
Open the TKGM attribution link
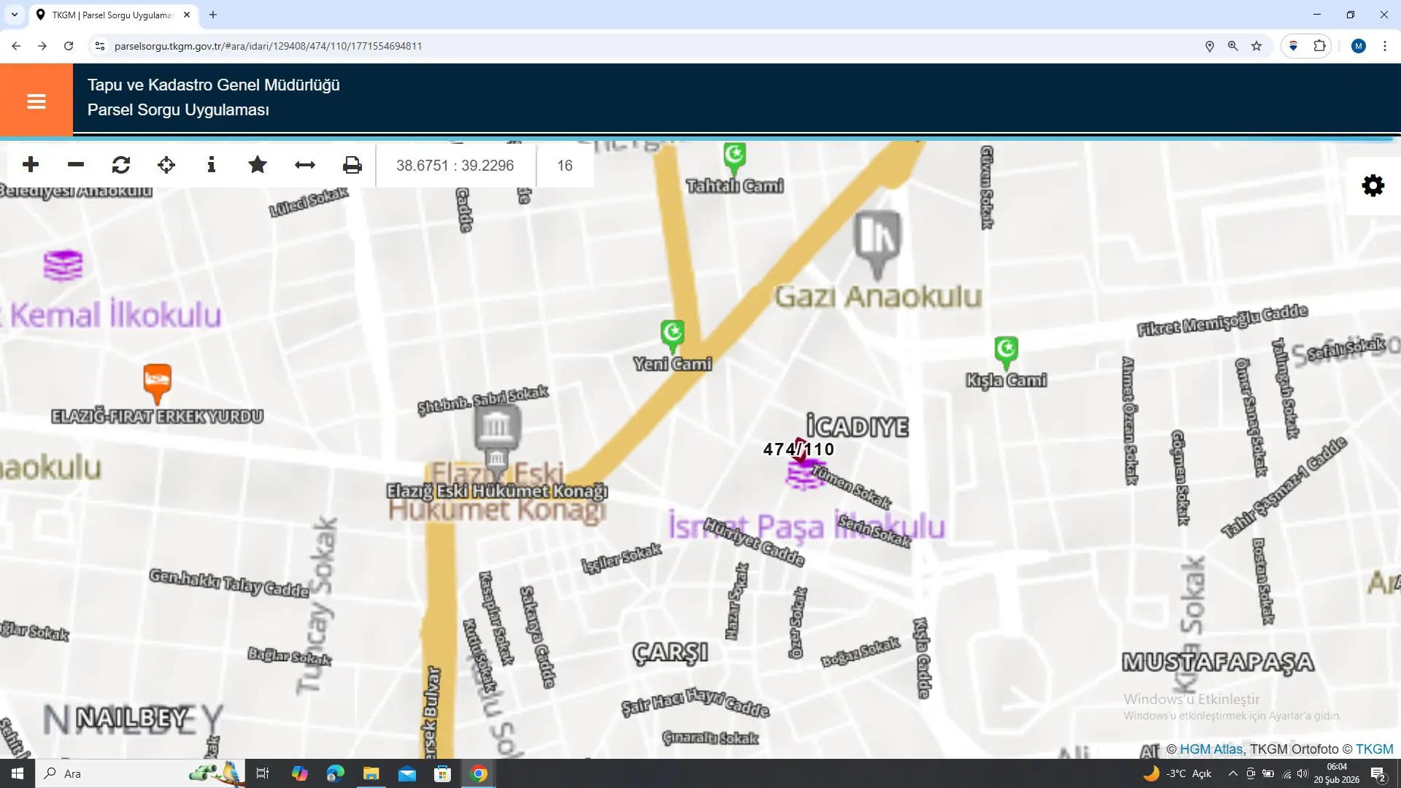(x=1375, y=749)
